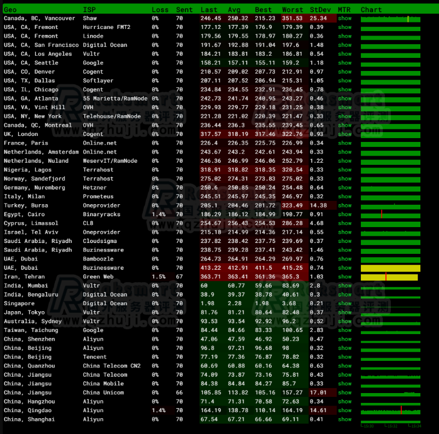Click the Worst column header
This screenshot has width=439, height=434.
coord(292,10)
